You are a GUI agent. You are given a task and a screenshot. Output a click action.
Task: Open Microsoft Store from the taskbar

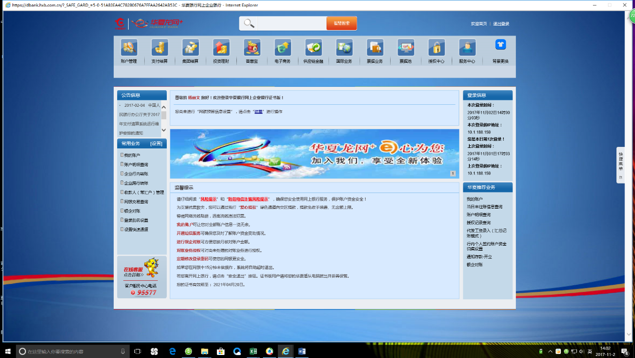point(220,351)
